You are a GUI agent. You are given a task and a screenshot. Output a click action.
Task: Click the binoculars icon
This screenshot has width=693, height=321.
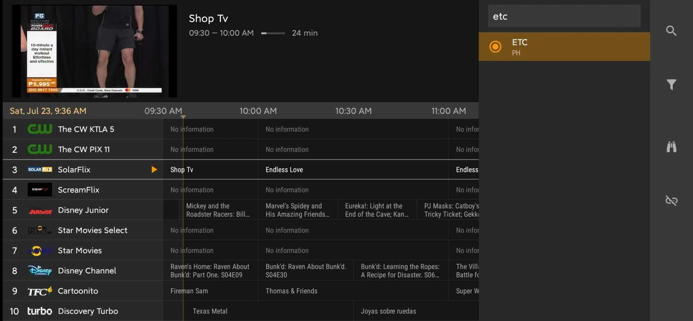pos(671,147)
